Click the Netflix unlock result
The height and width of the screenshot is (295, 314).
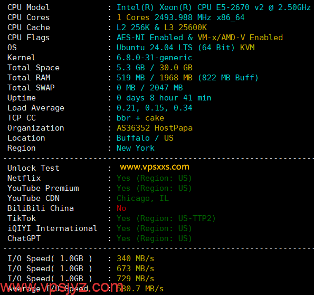click(154, 178)
